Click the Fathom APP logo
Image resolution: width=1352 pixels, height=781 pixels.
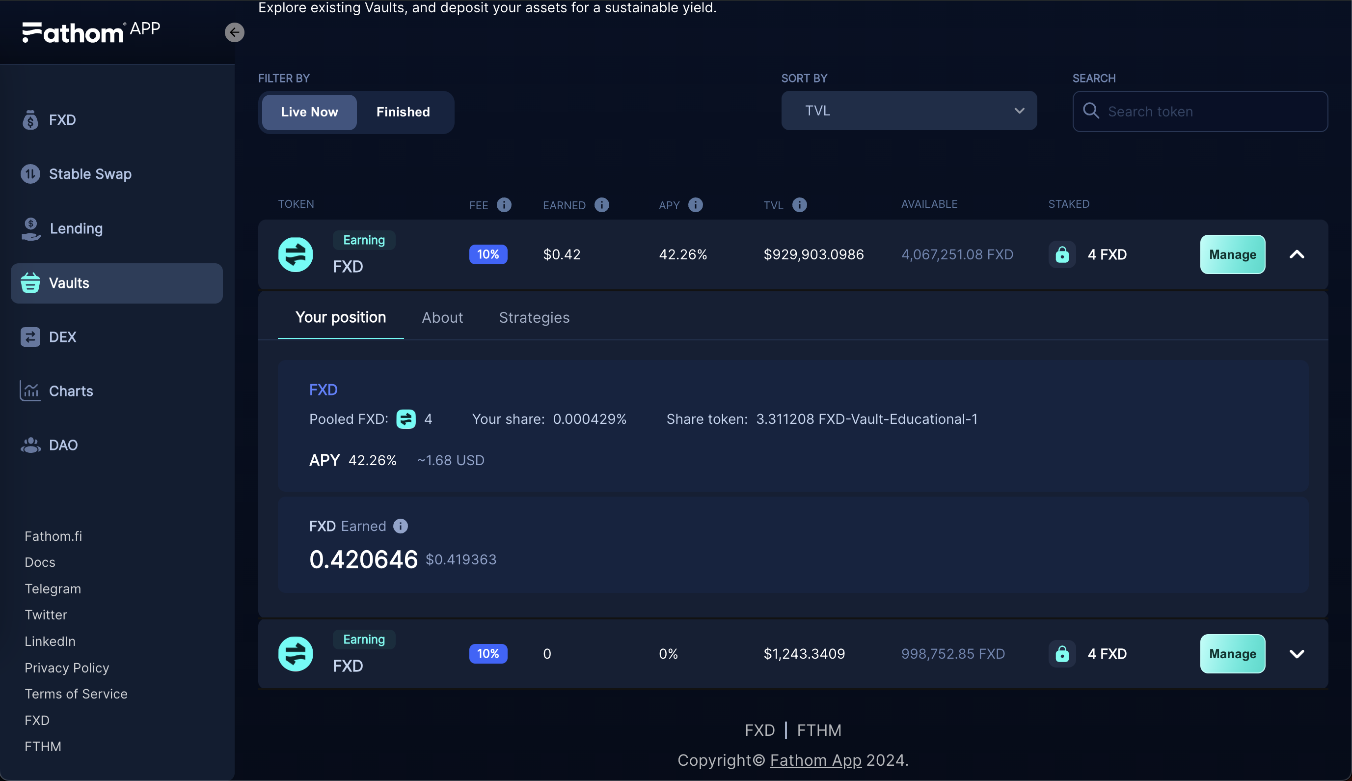pyautogui.click(x=91, y=32)
